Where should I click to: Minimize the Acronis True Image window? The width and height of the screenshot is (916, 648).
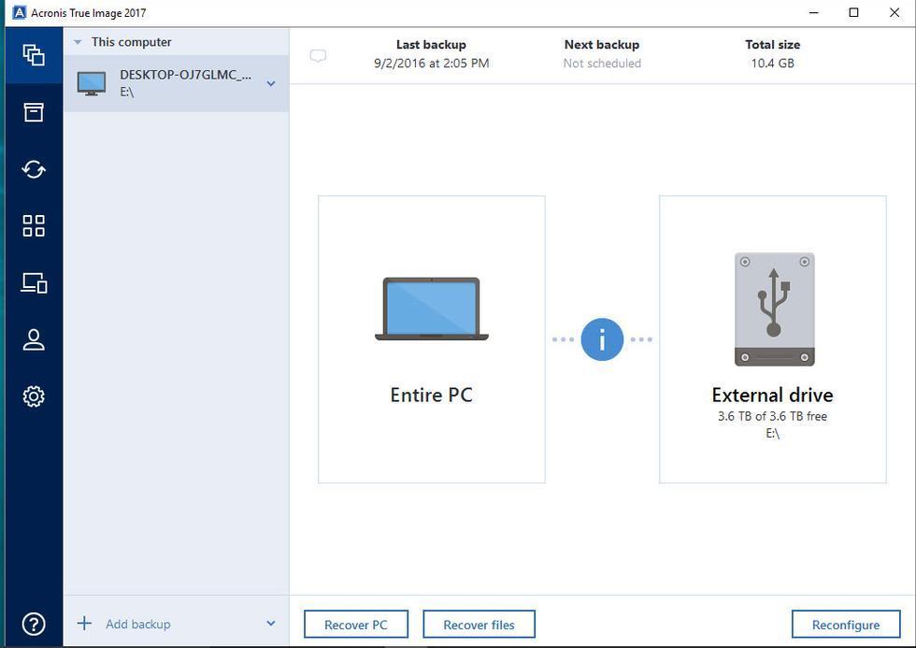click(x=814, y=12)
